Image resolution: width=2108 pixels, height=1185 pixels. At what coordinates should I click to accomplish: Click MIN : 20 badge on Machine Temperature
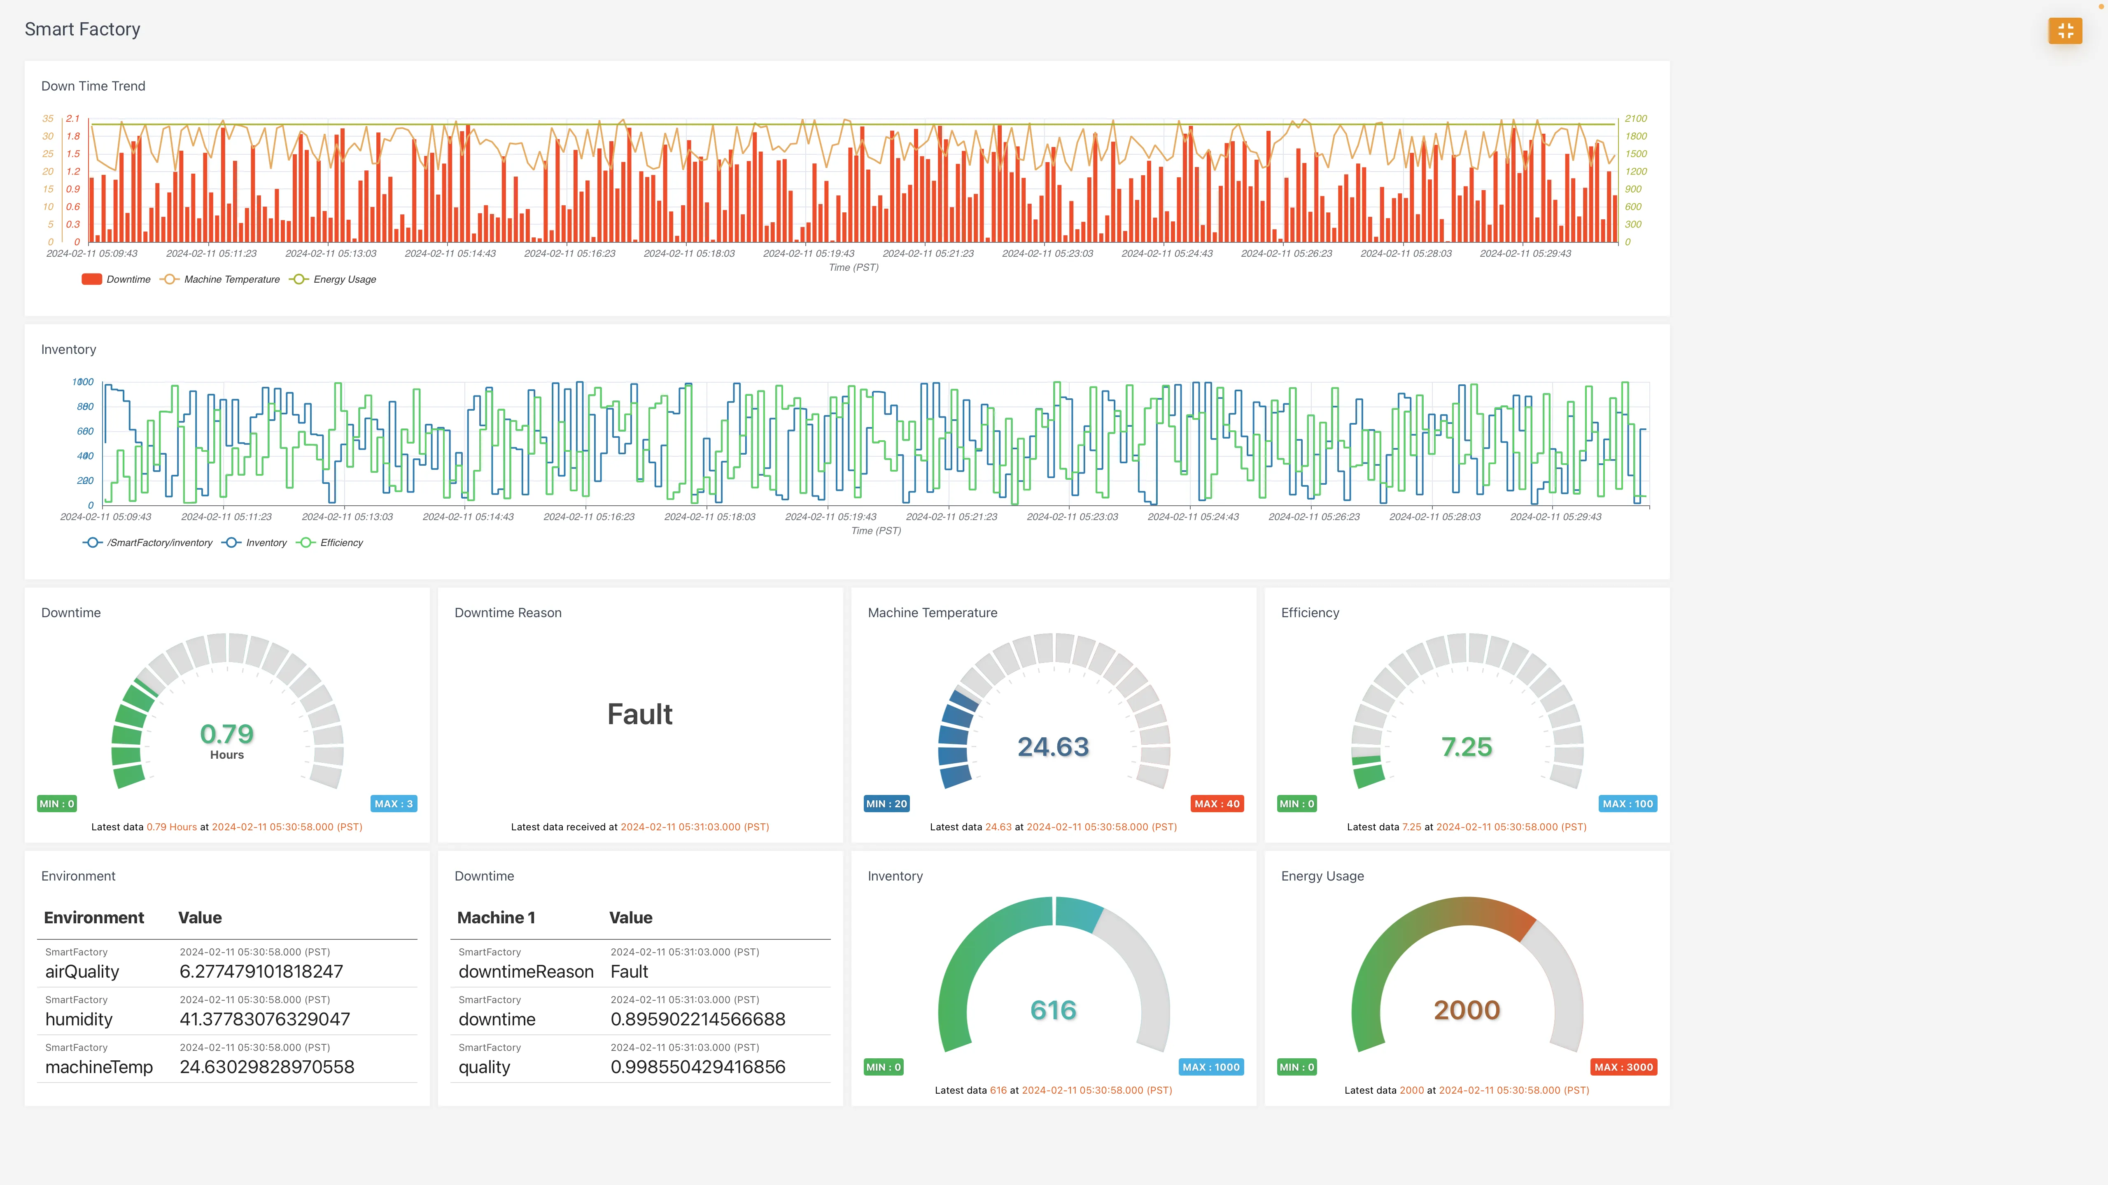(x=886, y=804)
